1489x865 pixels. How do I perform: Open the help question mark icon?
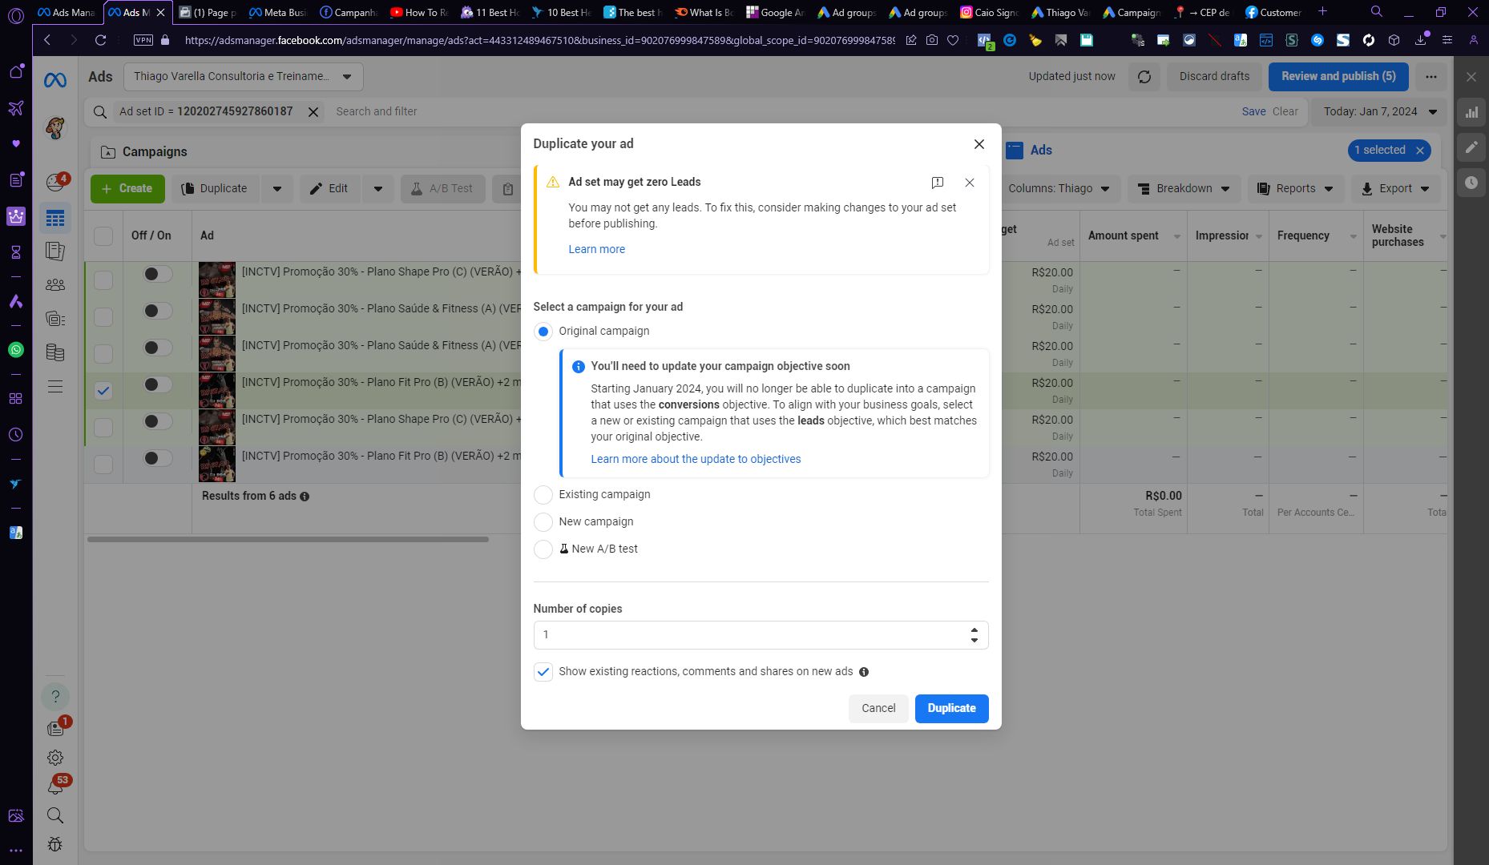point(55,696)
